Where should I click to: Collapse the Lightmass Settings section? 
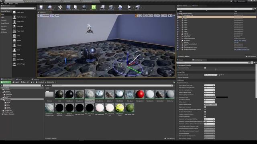[177, 83]
